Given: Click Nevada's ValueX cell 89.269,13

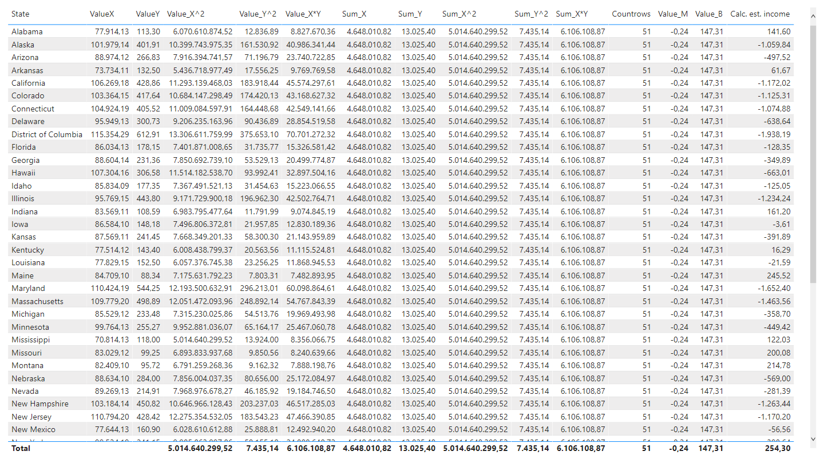Looking at the screenshot, I should (x=112, y=391).
